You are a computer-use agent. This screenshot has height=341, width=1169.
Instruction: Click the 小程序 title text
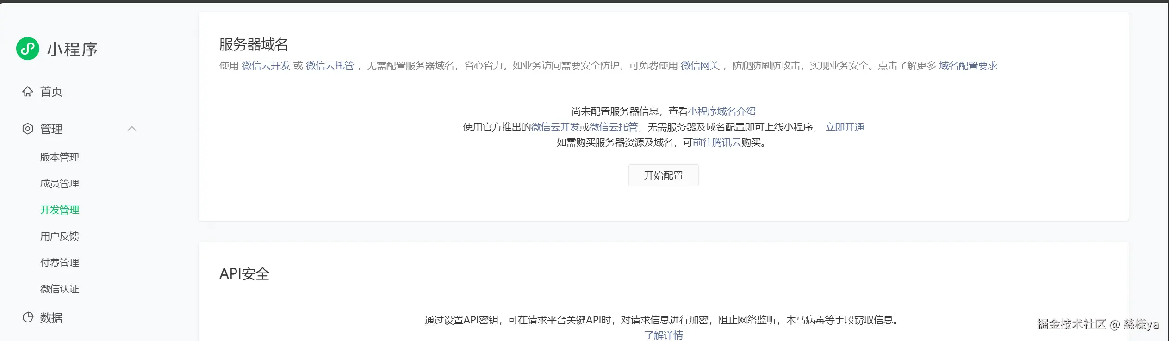72,50
